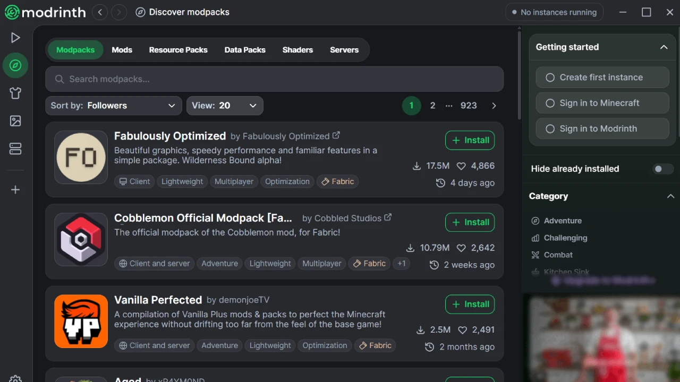The height and width of the screenshot is (382, 680).
Task: Click the Cobblemon modpack icon
Action: (x=81, y=239)
